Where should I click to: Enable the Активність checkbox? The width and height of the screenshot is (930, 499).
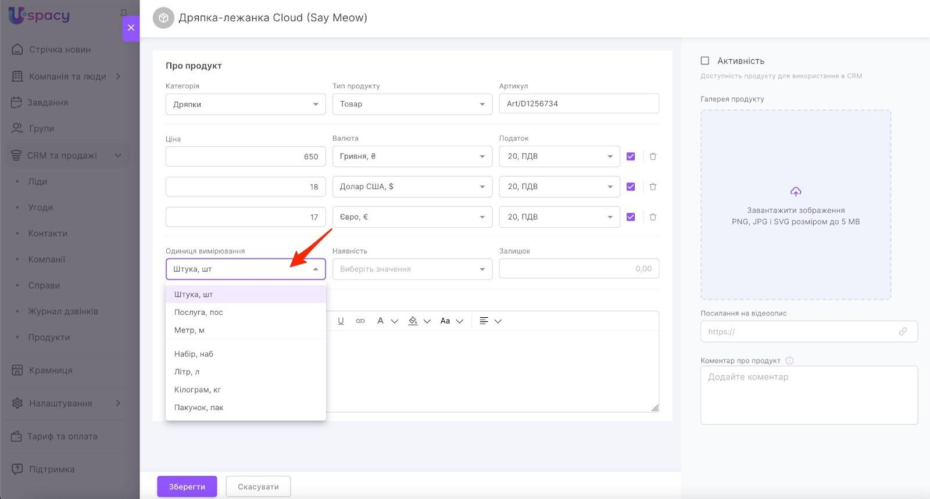click(x=705, y=60)
